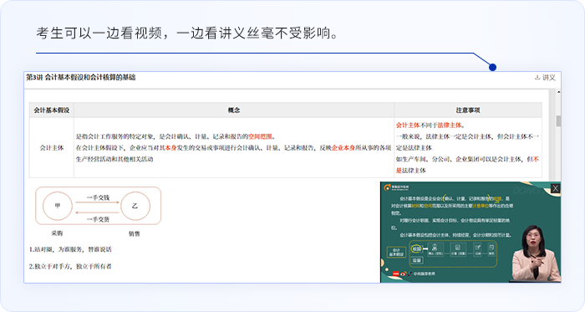Click the 注意事项 column header

tap(468, 110)
